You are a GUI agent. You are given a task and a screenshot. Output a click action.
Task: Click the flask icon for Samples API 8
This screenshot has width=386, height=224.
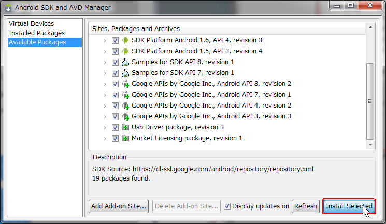(125, 62)
